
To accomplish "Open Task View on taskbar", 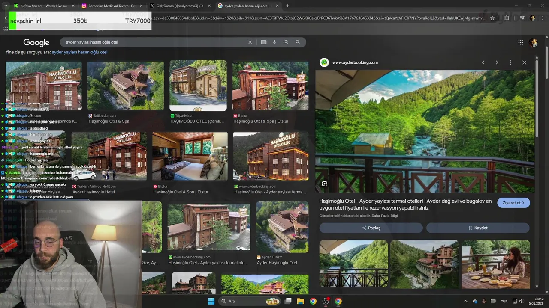I will [x=288, y=301].
